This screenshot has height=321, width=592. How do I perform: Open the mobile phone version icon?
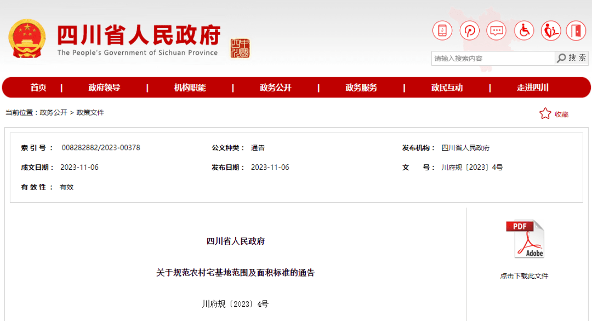coord(442,31)
